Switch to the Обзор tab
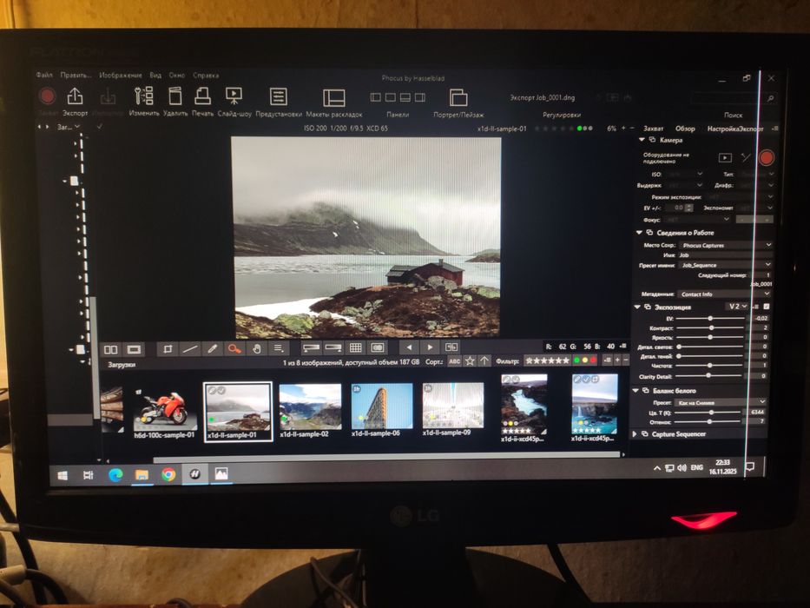The image size is (810, 608). click(686, 129)
